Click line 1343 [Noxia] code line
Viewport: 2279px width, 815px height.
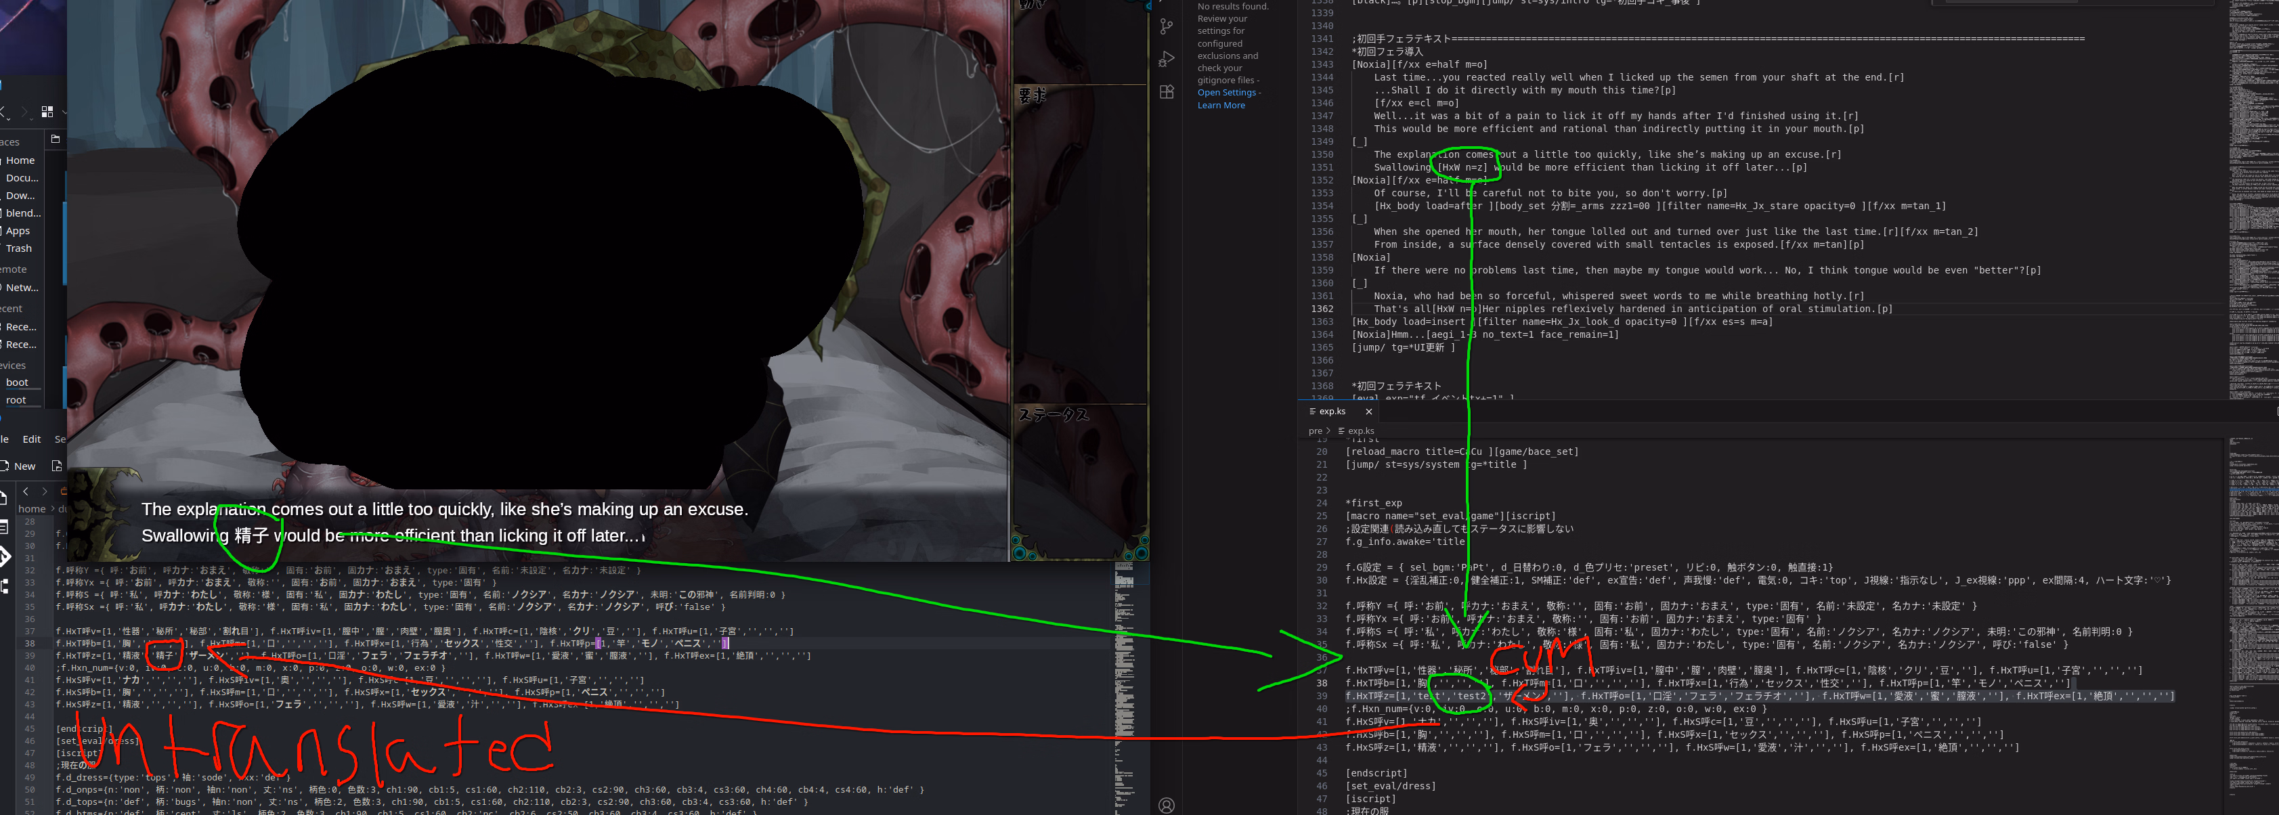coord(1420,64)
